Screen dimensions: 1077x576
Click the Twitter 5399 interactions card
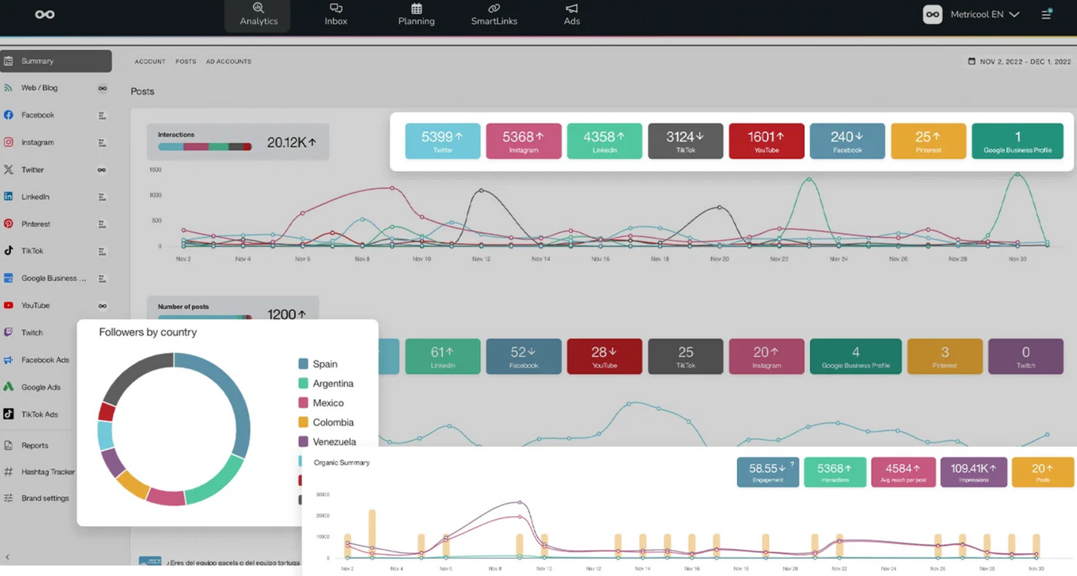point(442,141)
